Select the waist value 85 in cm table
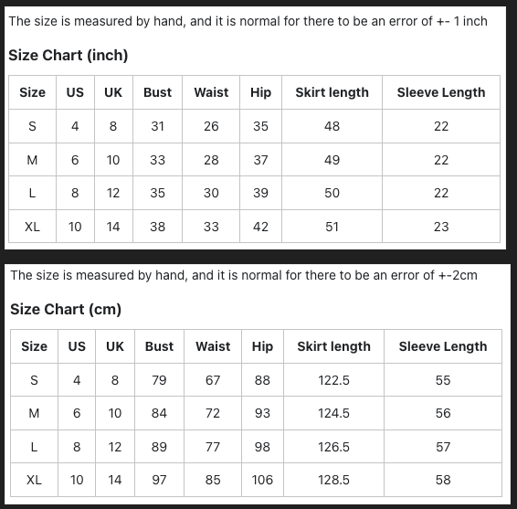Viewport: 517px width, 509px height. (213, 480)
